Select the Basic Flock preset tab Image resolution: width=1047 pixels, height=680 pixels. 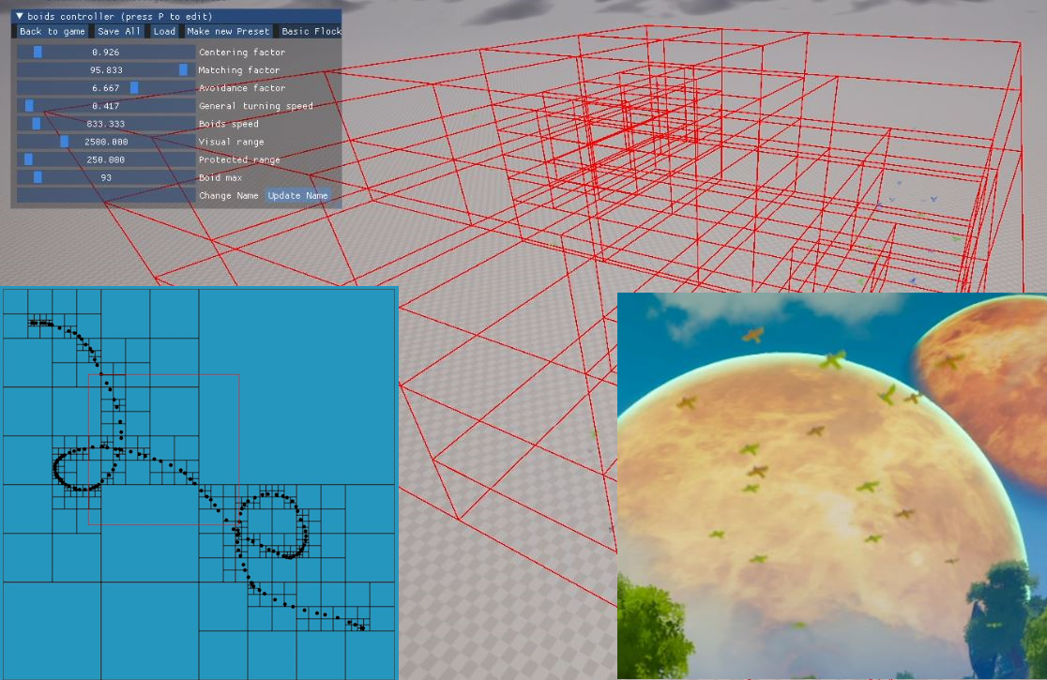(311, 32)
